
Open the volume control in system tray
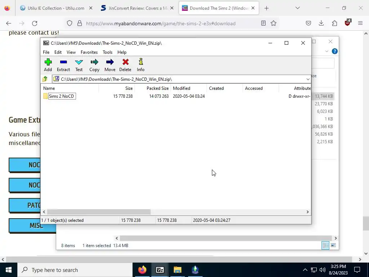tap(323, 270)
